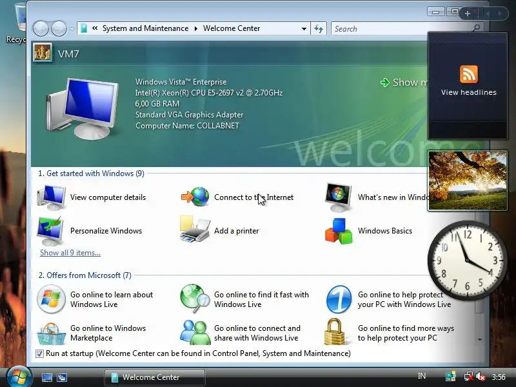Image resolution: width=516 pixels, height=387 pixels.
Task: Click System and Maintenance in the breadcrumb
Action: pyautogui.click(x=146, y=28)
